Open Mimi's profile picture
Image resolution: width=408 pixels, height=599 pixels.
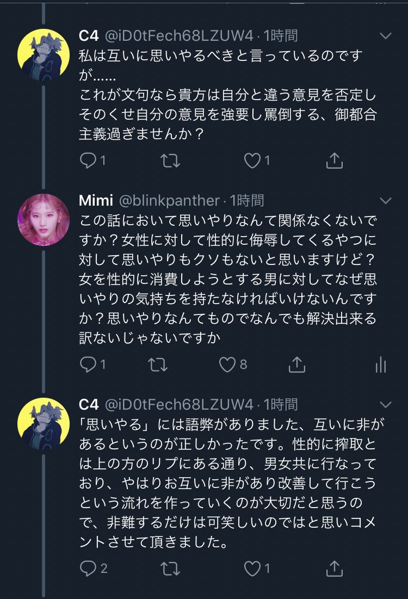click(44, 219)
